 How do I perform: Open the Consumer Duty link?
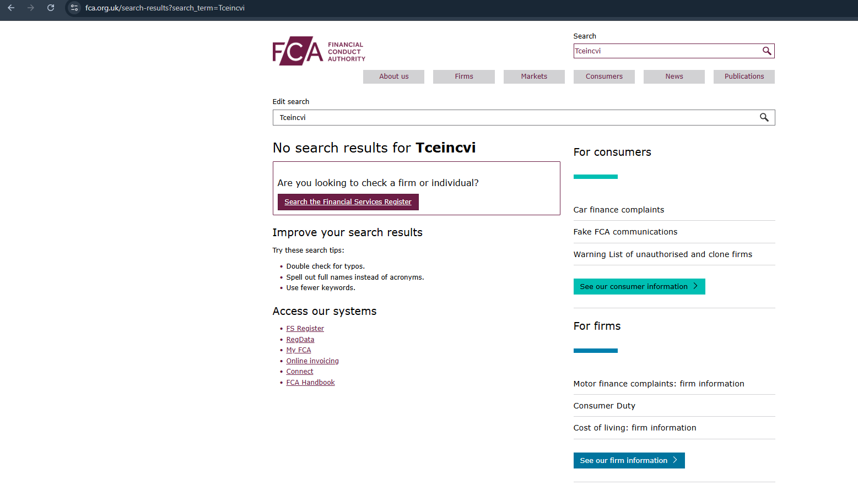click(605, 406)
